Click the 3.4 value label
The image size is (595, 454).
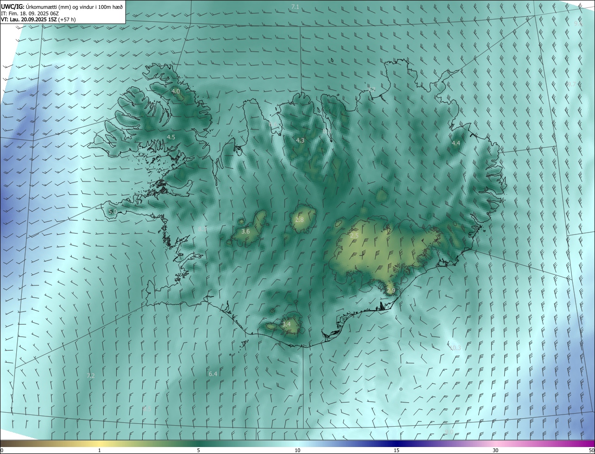click(286, 324)
